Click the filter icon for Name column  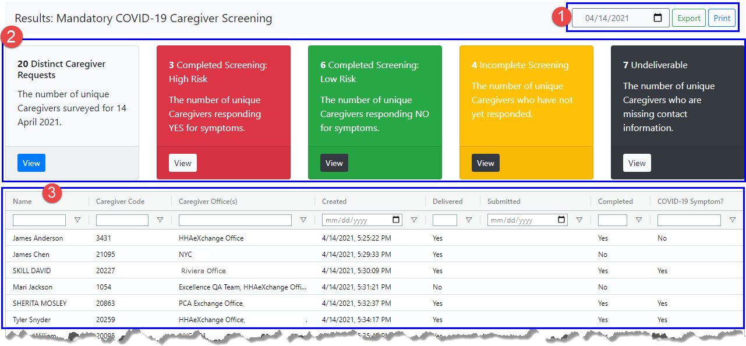77,220
